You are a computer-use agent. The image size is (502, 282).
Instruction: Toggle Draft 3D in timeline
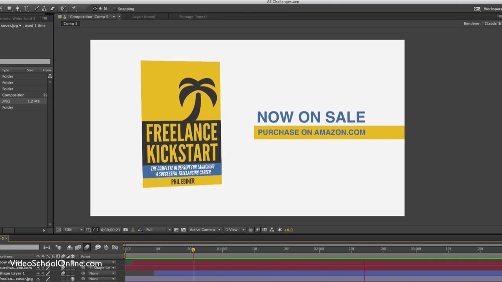[x=59, y=248]
